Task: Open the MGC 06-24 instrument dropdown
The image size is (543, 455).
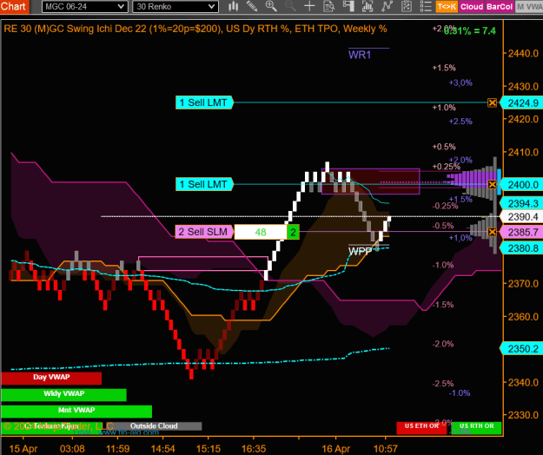Action: tap(84, 7)
